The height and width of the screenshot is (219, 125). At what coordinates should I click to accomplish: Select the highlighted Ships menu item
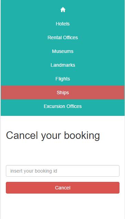click(x=63, y=92)
